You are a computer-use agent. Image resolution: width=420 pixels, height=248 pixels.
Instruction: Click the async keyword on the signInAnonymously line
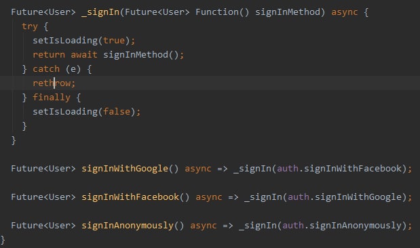(x=204, y=226)
